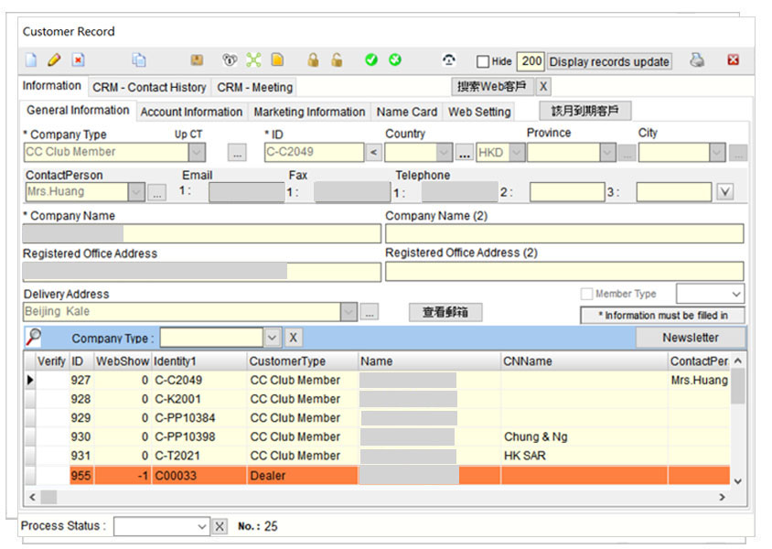
Task: Clear Process Status with X button
Action: point(220,526)
